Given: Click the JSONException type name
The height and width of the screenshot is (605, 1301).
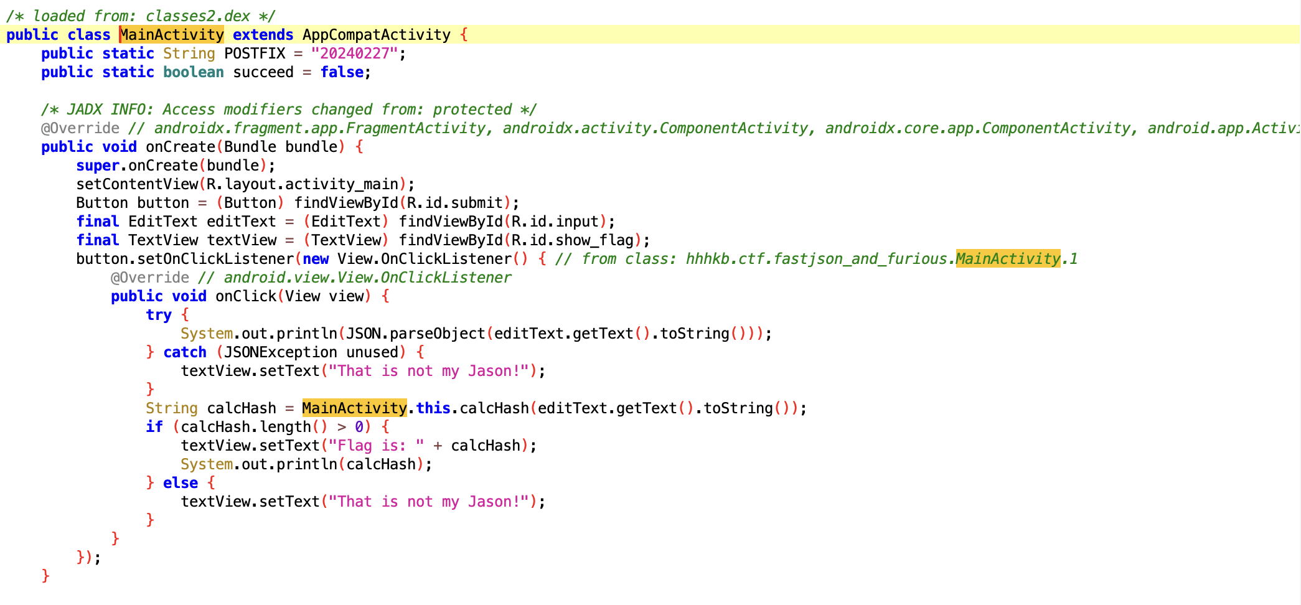Looking at the screenshot, I should coord(281,352).
